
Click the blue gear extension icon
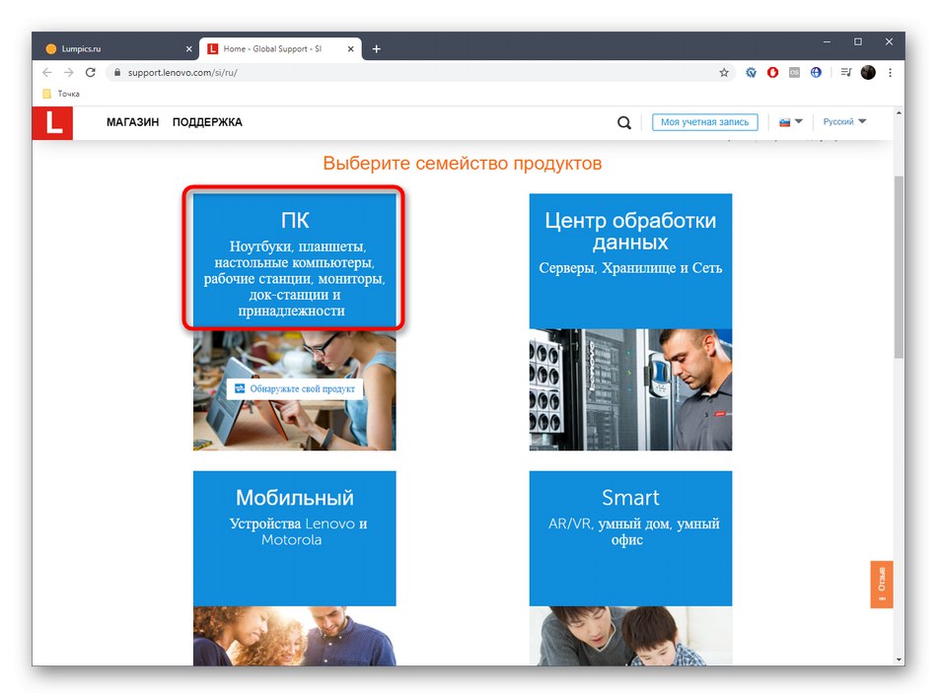click(752, 72)
